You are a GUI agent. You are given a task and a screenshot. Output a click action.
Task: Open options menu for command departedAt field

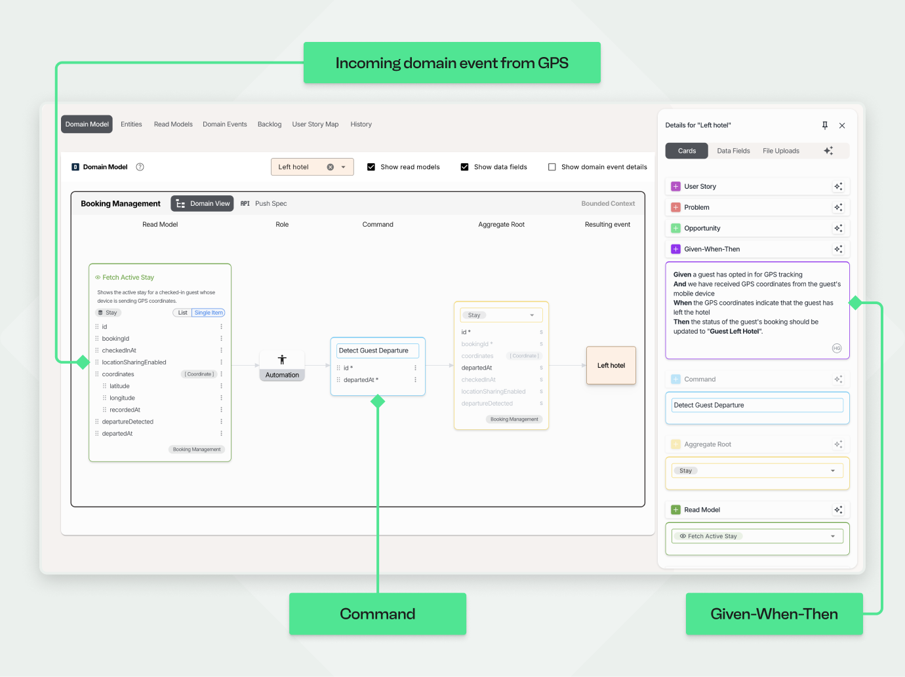415,380
